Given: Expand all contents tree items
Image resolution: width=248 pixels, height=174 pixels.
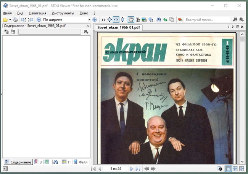Looking at the screenshot, I should click(6, 32).
